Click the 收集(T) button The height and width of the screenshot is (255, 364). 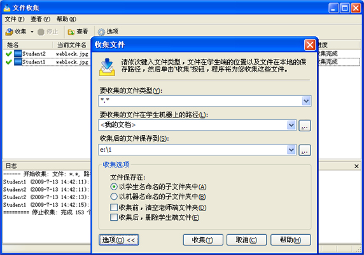(x=203, y=240)
